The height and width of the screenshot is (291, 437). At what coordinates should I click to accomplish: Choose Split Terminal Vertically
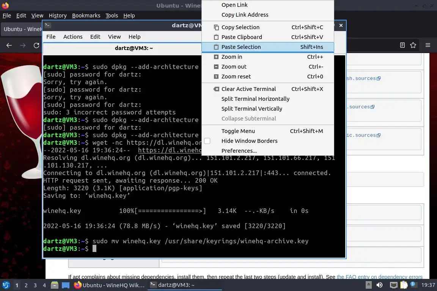pyautogui.click(x=267, y=109)
